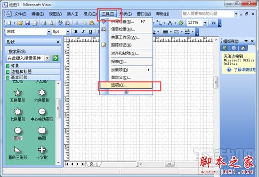Open the 格式(O) menu
259x177 pixels.
(89, 14)
